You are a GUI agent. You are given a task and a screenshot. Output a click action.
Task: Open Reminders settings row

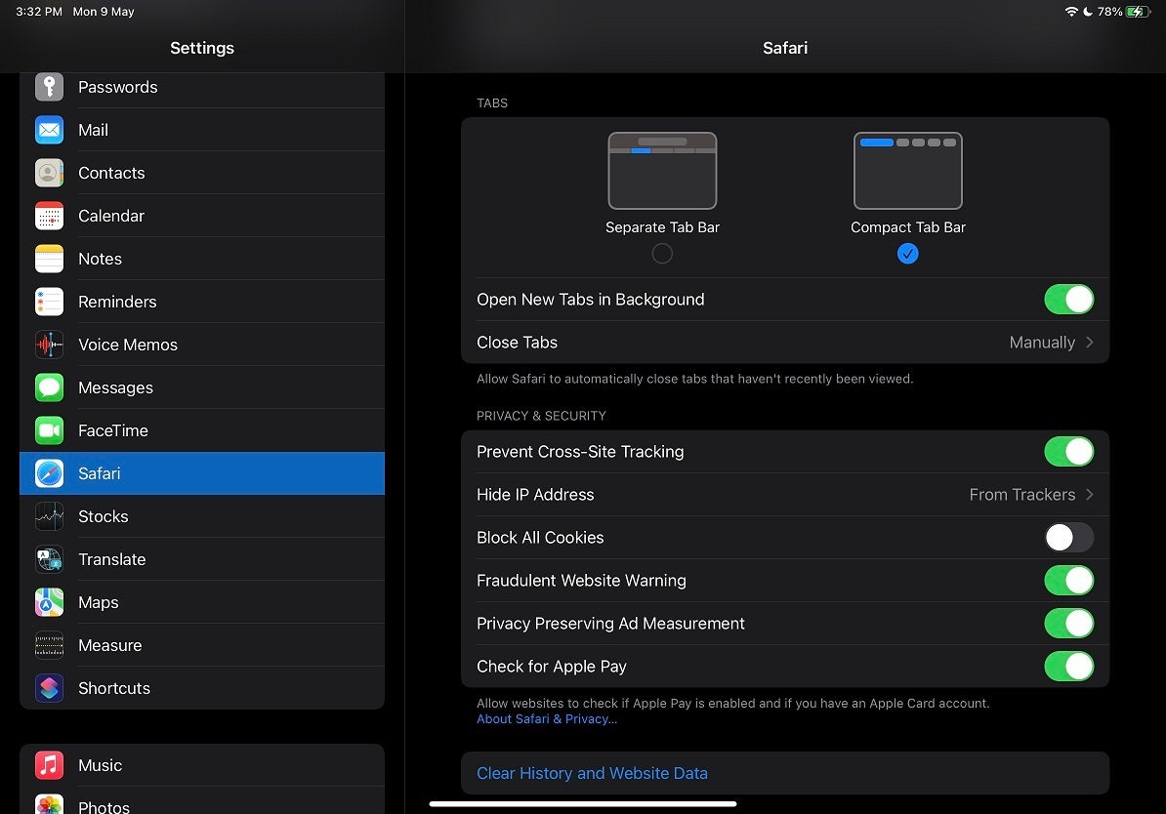pos(202,302)
